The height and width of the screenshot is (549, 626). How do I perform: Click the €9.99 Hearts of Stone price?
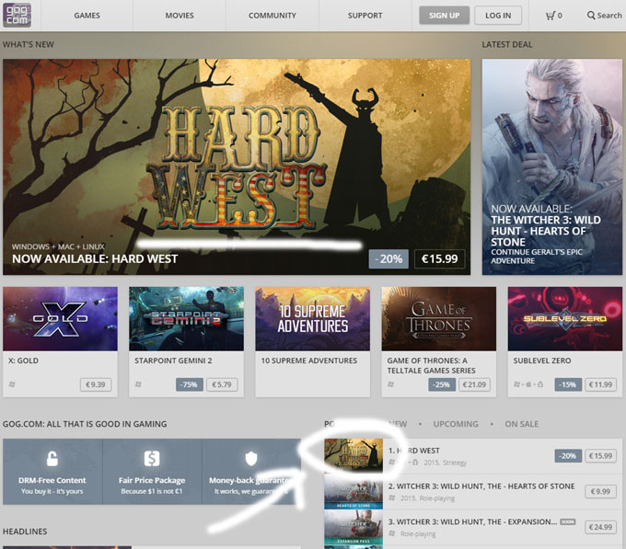tap(600, 491)
